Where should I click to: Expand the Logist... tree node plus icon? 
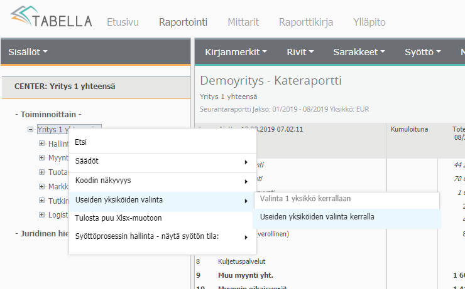(x=42, y=215)
